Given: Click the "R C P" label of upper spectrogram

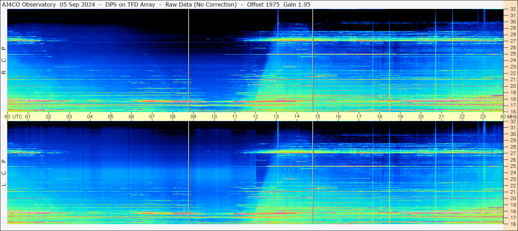Looking at the screenshot, I should (4, 61).
